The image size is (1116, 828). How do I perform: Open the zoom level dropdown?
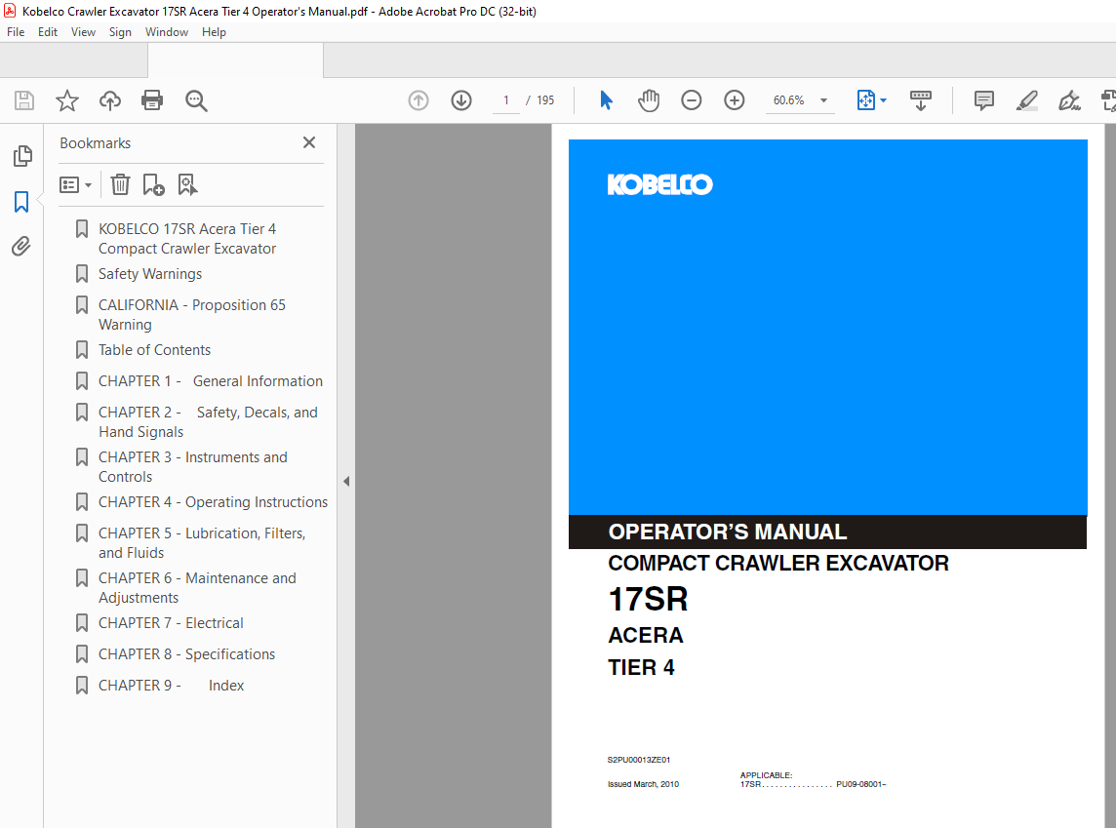pos(823,100)
